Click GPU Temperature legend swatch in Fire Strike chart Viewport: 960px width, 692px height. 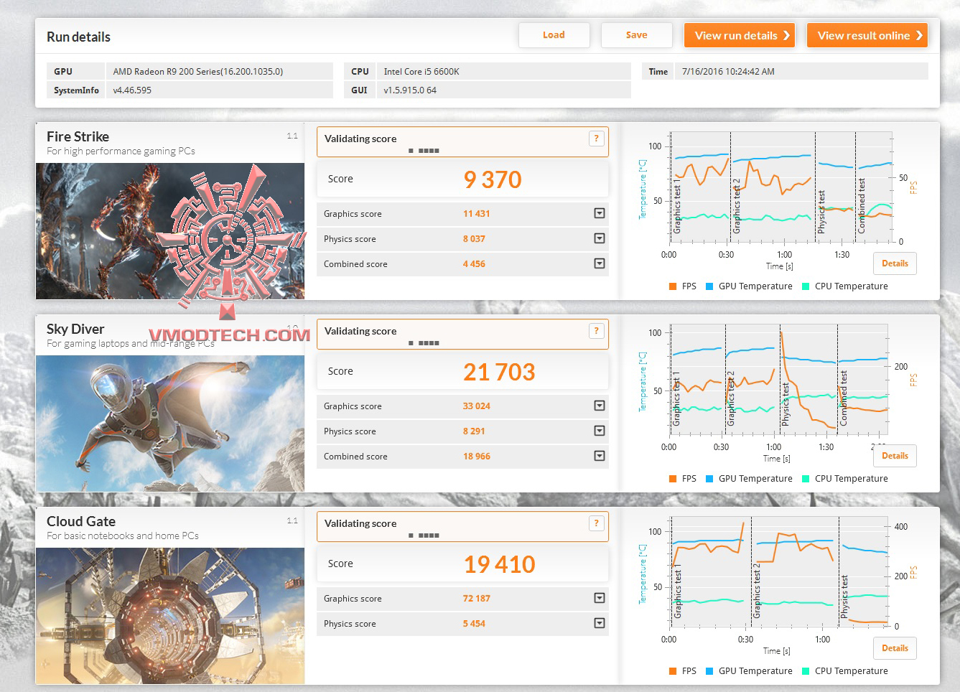[709, 286]
